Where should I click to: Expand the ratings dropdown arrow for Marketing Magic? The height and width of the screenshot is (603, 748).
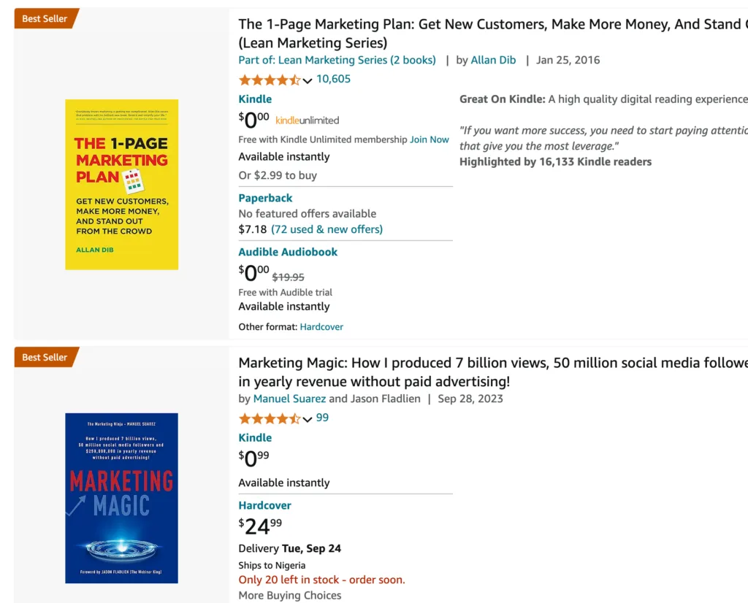307,419
